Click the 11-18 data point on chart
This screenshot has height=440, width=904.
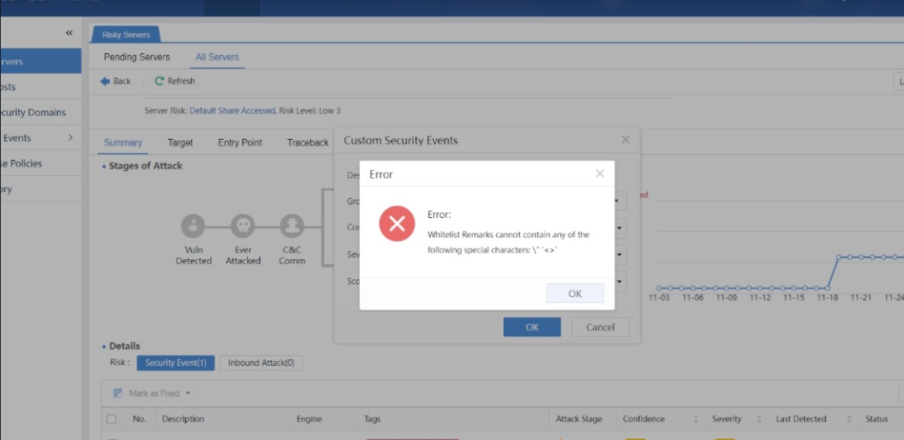click(x=827, y=288)
